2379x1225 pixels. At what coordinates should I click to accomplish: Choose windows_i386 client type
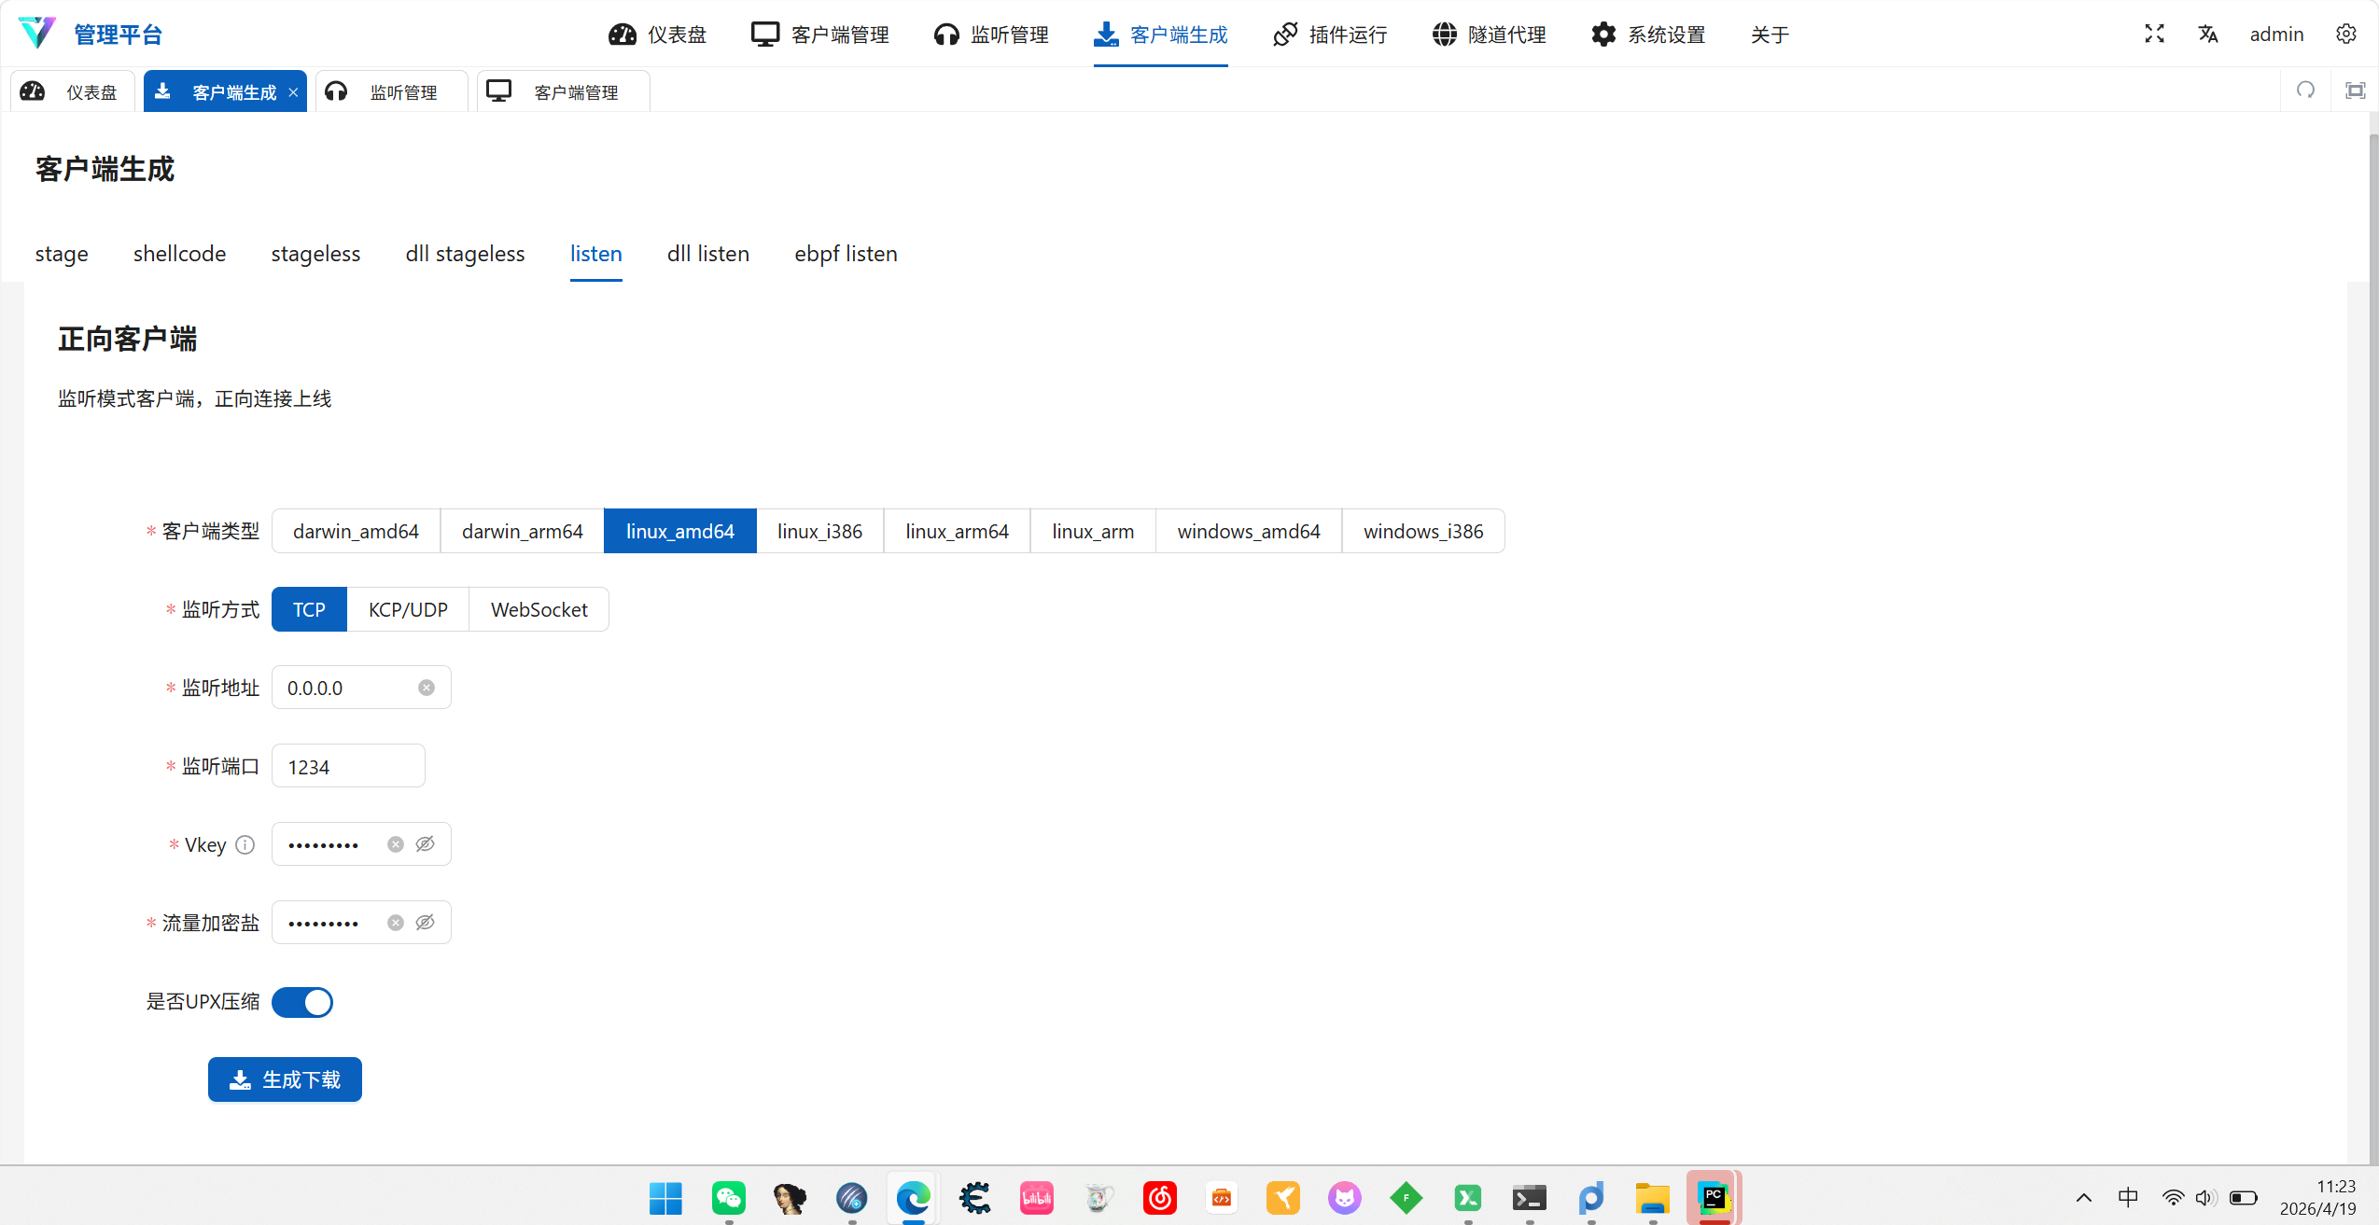tap(1423, 531)
